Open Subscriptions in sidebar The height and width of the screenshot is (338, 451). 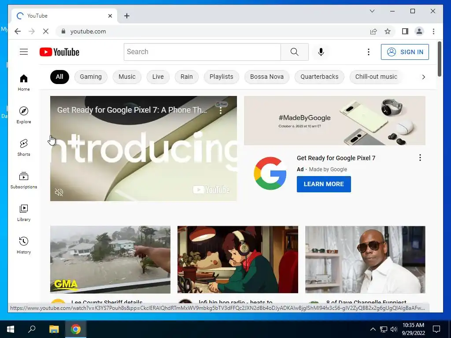[x=24, y=180]
